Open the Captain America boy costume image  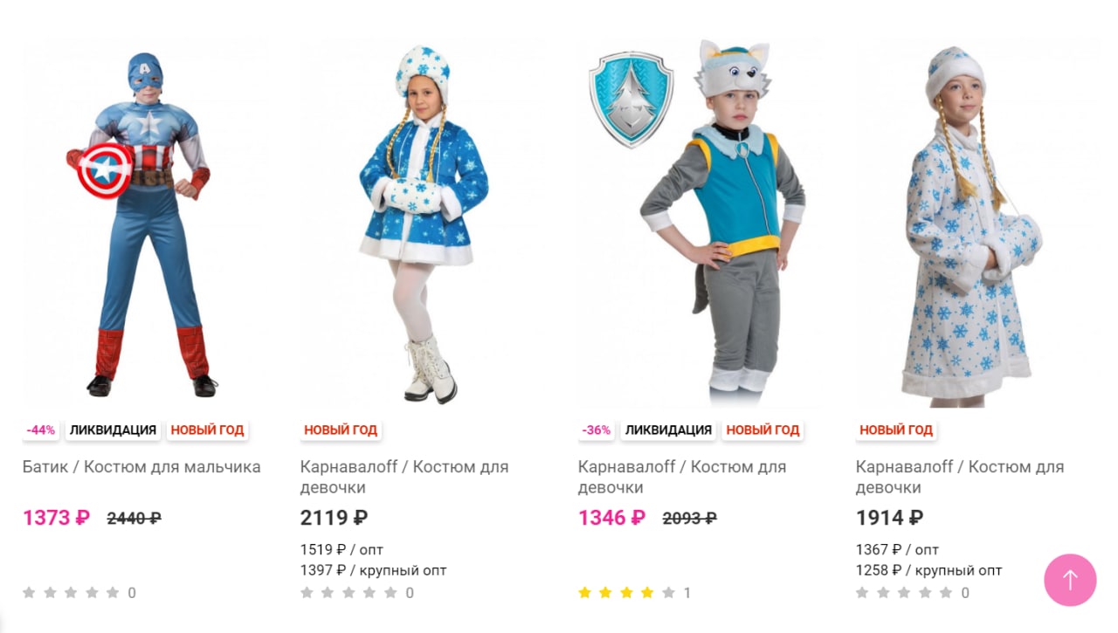pos(144,224)
